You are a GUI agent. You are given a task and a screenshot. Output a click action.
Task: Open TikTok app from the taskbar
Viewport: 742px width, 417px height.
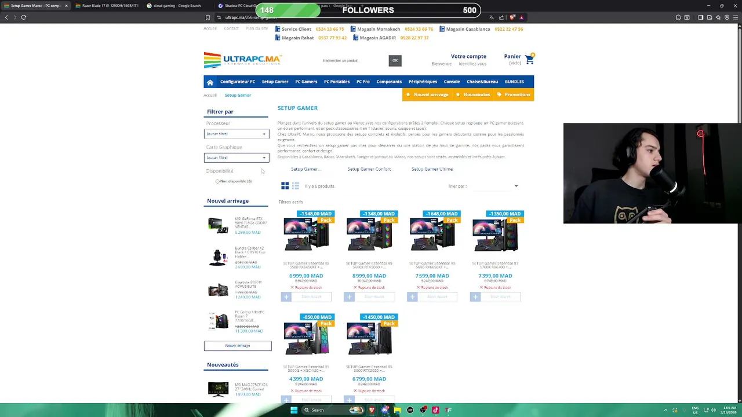pyautogui.click(x=435, y=410)
